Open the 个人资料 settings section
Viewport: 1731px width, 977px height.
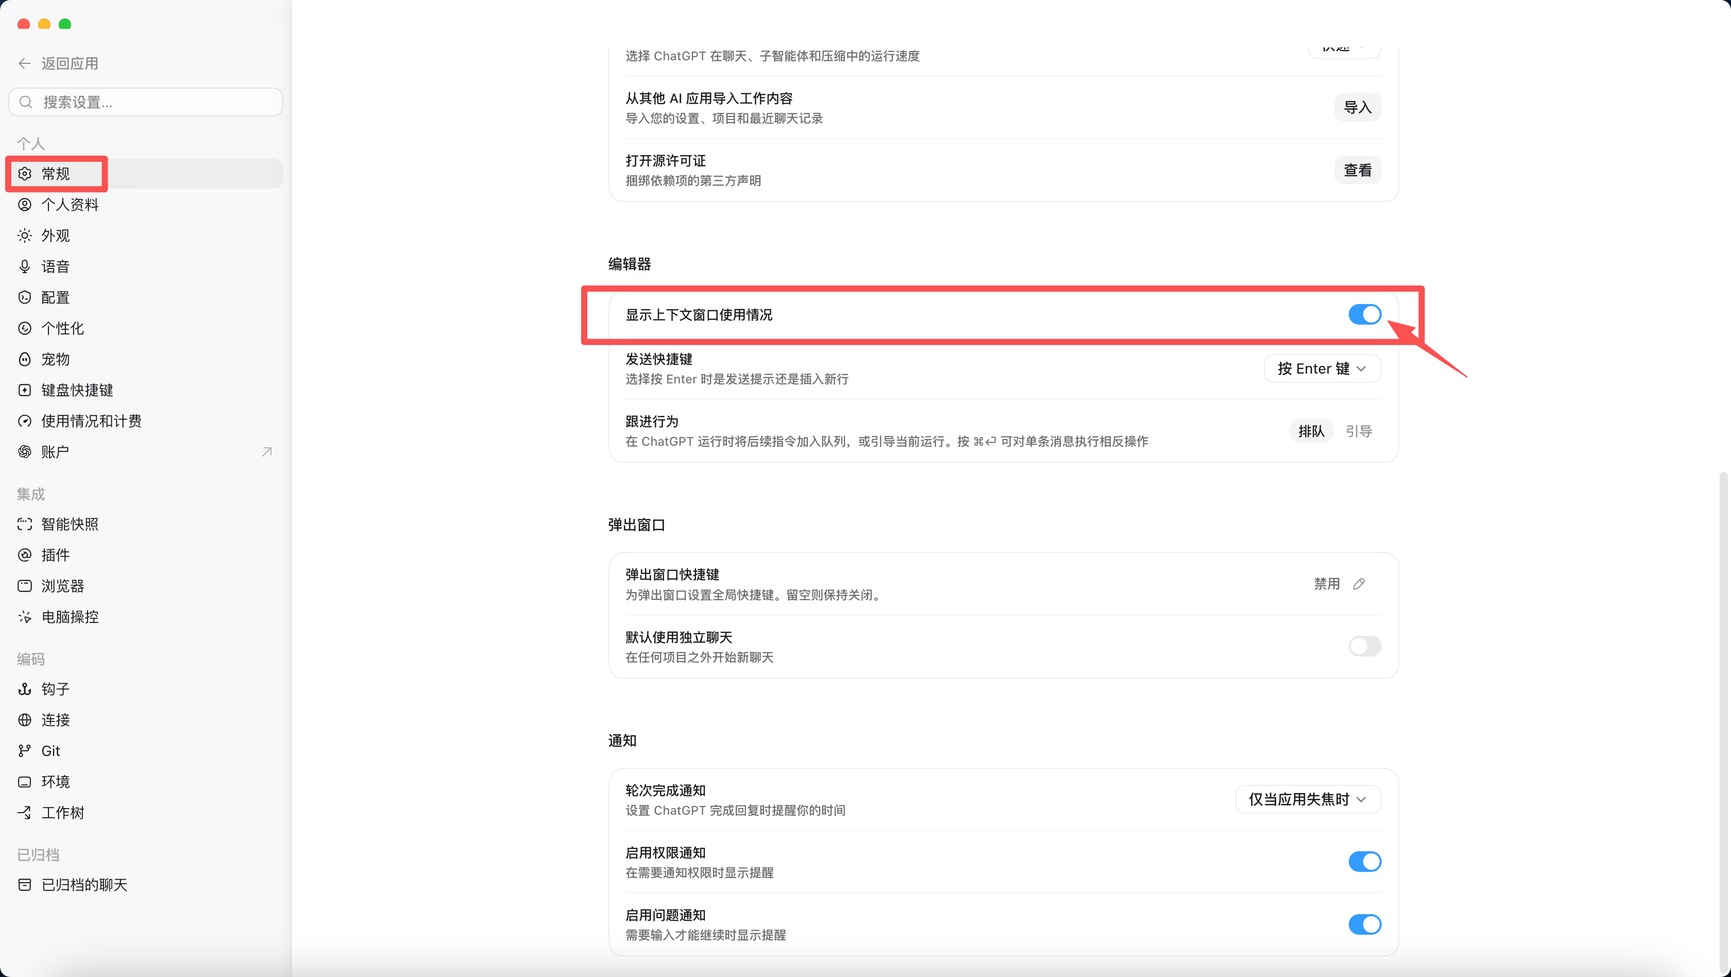145,204
